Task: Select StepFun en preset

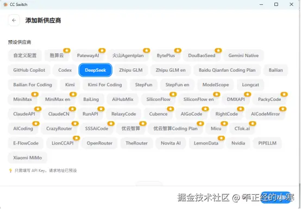Action: (177, 85)
